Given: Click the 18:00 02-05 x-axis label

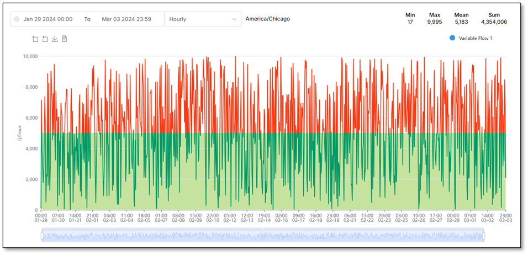Looking at the screenshot, I should 144,217.
